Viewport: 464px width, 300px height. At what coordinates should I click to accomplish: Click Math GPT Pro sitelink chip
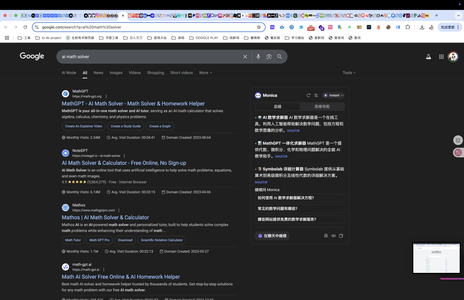pyautogui.click(x=99, y=240)
